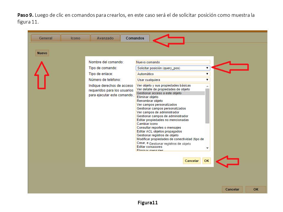Click the access list scrollbar thumb

pos(207,106)
